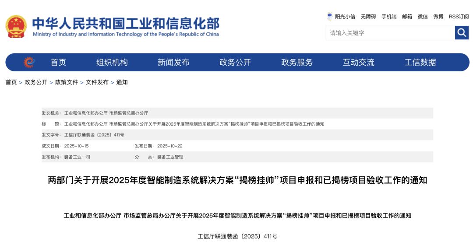The image size is (473, 249).
Task: Click the 政策文件 breadcrumb link
Action: (67, 82)
